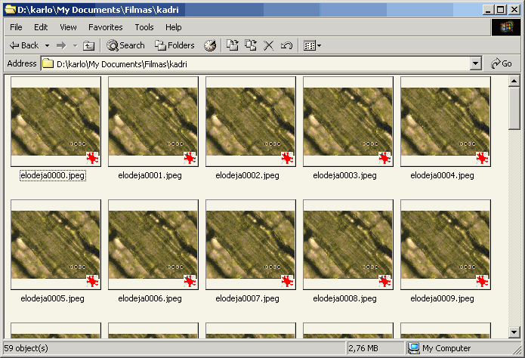The image size is (525, 358).
Task: Click file name elodeja0005.jpeg
Action: 53,298
